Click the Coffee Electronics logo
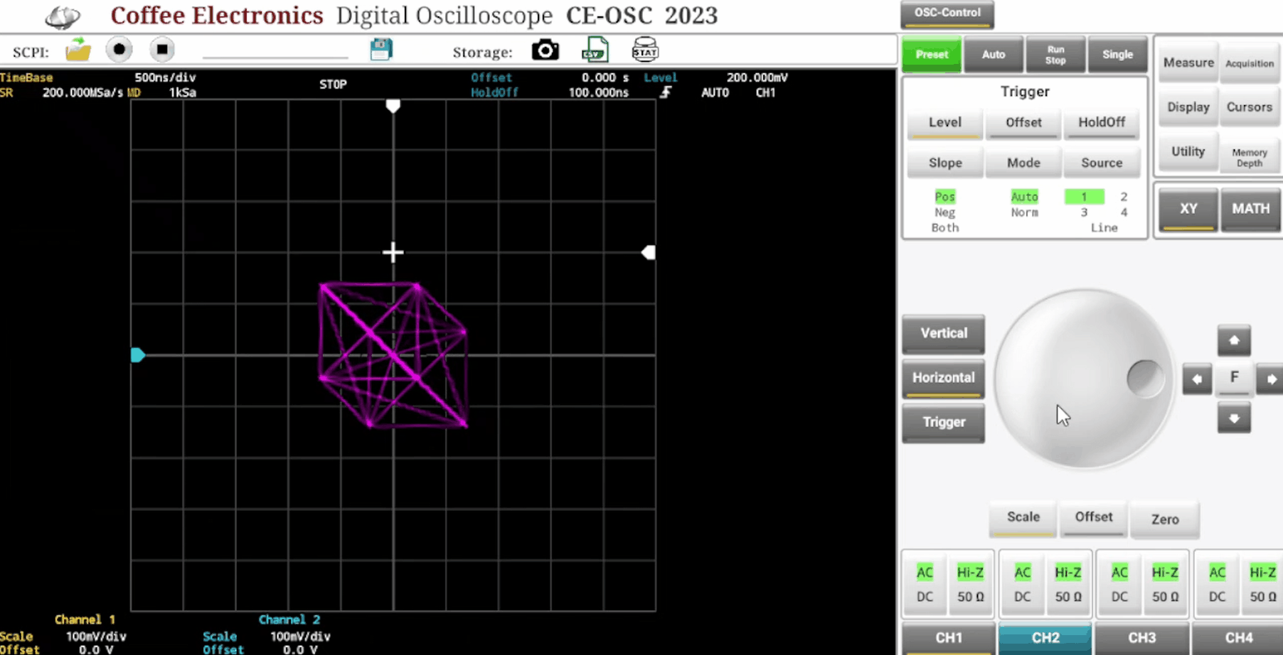1283x655 pixels. pyautogui.click(x=63, y=16)
